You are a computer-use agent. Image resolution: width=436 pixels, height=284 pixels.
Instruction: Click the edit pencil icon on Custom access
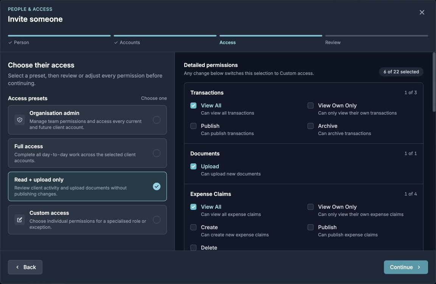20,220
